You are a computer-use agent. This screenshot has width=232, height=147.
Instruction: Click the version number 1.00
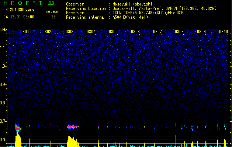[50, 3]
